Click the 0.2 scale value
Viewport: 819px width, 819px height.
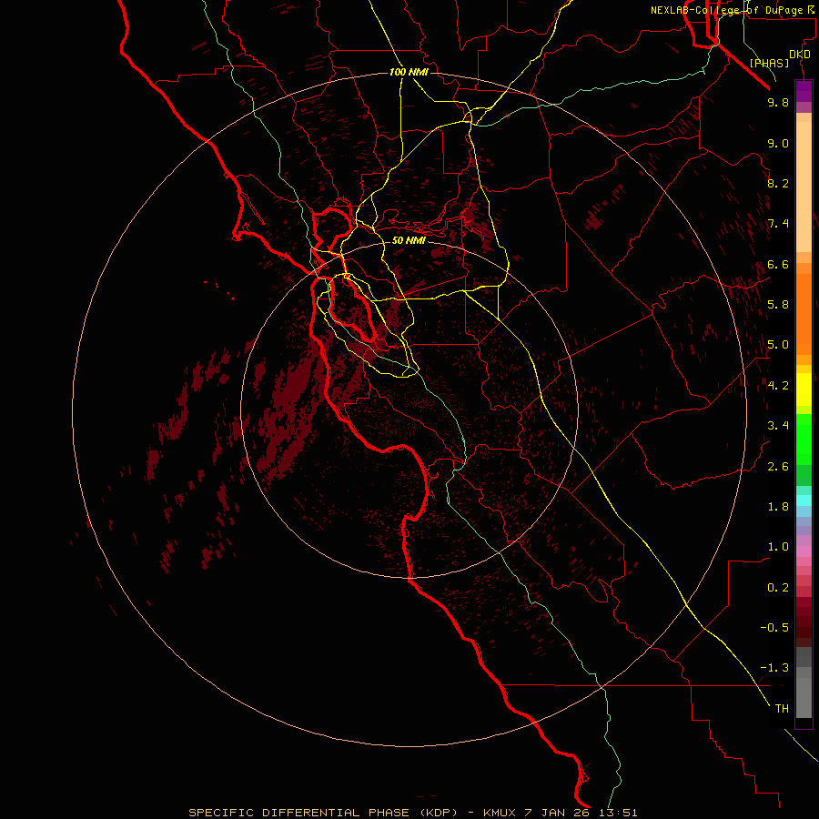point(778,588)
